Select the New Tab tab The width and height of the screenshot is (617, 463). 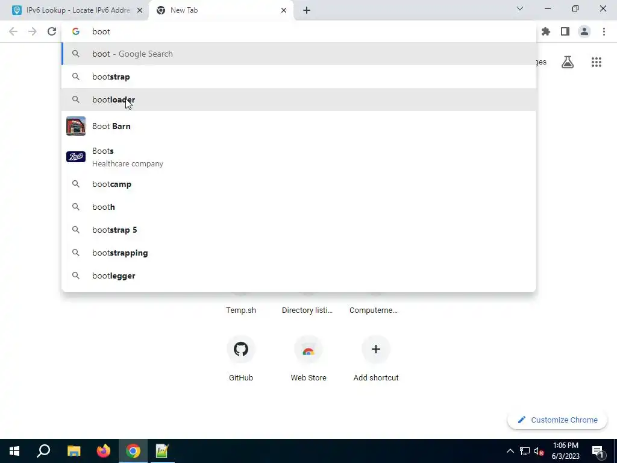[221, 10]
